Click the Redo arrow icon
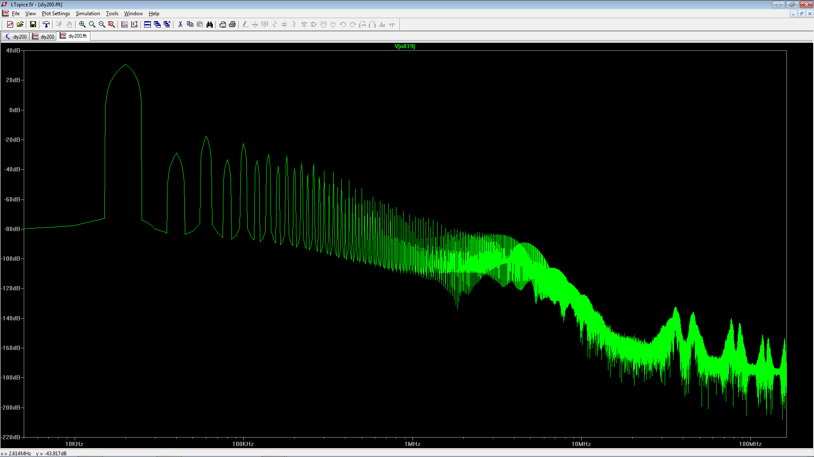The height and width of the screenshot is (457, 814). (353, 25)
